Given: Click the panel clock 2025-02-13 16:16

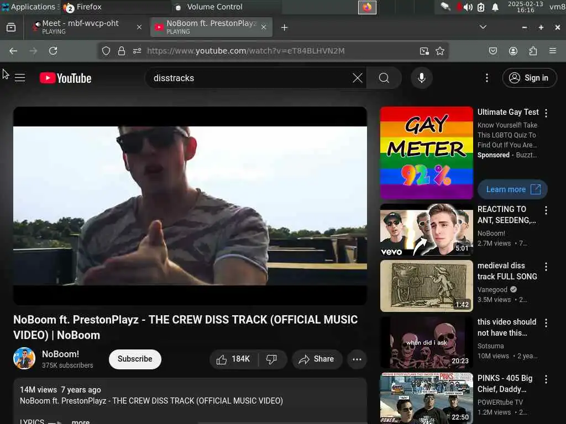Looking at the screenshot, I should (525, 7).
